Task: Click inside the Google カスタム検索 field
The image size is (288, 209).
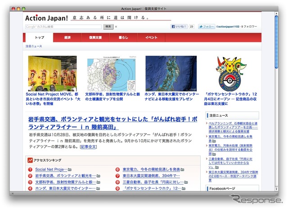Action: 63,27
